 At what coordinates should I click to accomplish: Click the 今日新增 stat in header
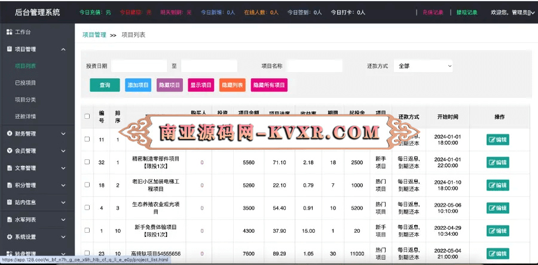218,13
